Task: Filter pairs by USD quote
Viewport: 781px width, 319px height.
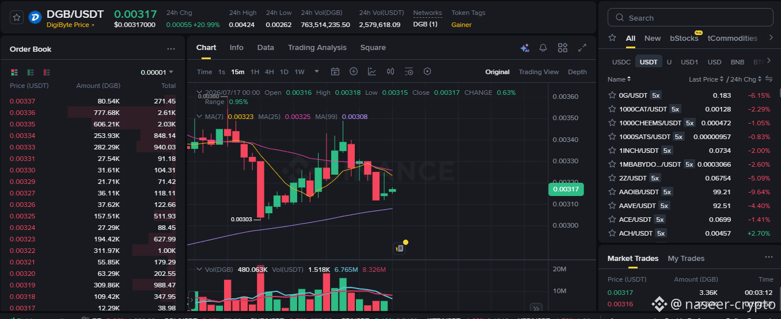Action: point(714,62)
